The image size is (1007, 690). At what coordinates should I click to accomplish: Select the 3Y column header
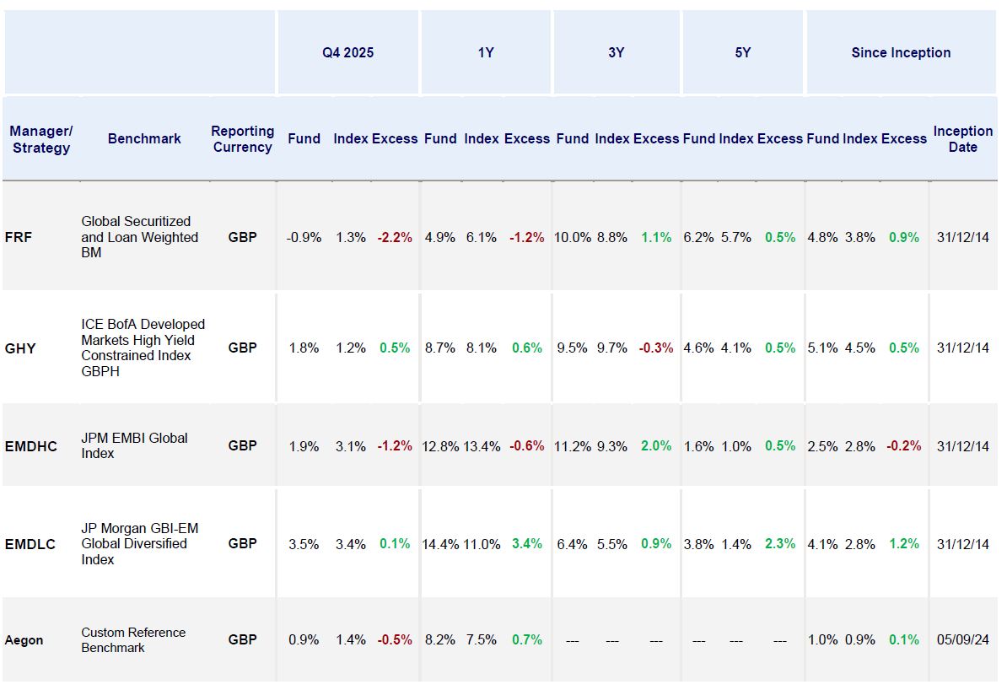[x=617, y=51]
